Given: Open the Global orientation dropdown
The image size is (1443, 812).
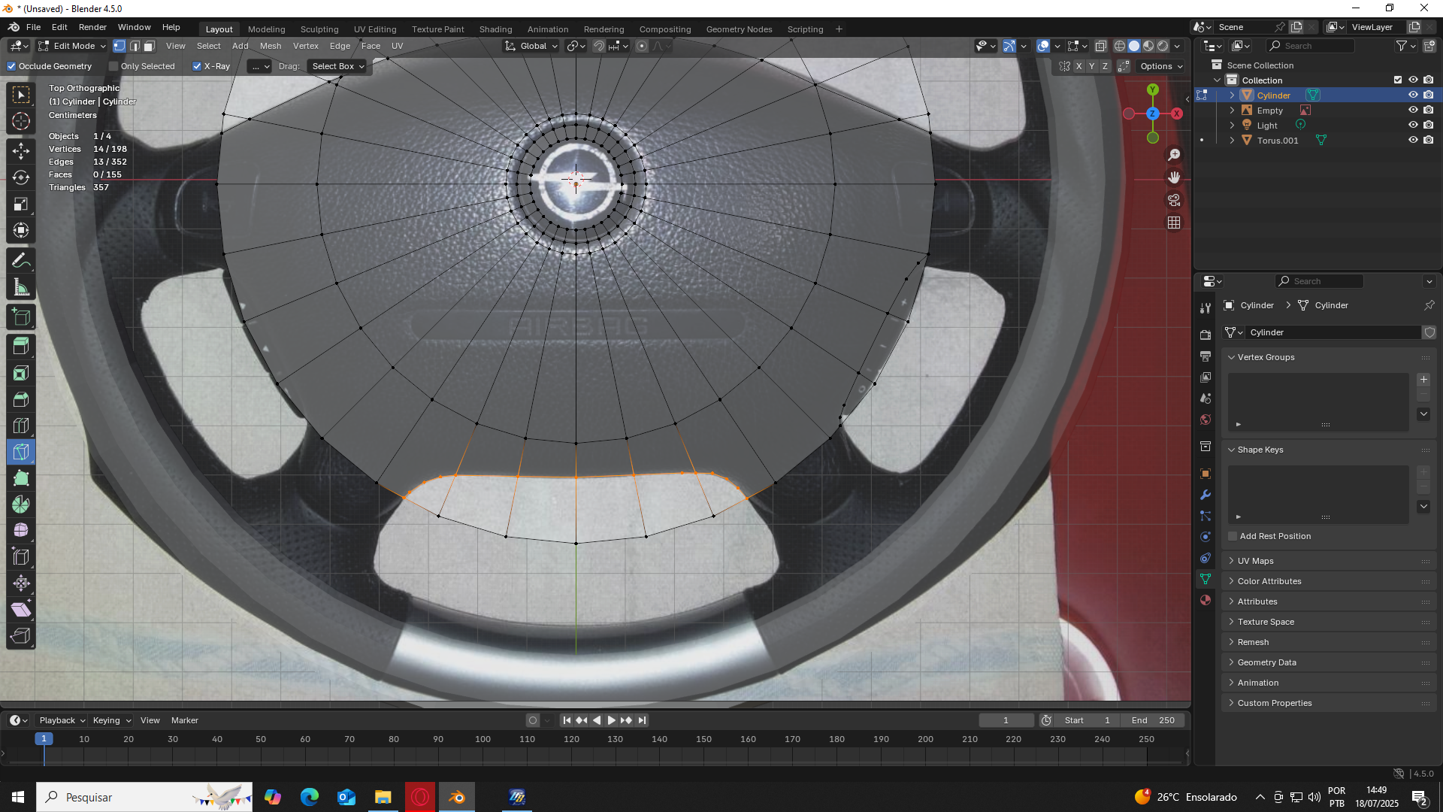Looking at the screenshot, I should pyautogui.click(x=532, y=46).
